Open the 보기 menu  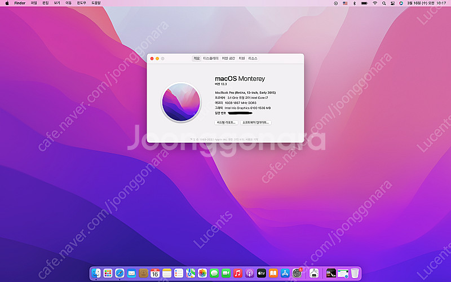pyautogui.click(x=57, y=3)
